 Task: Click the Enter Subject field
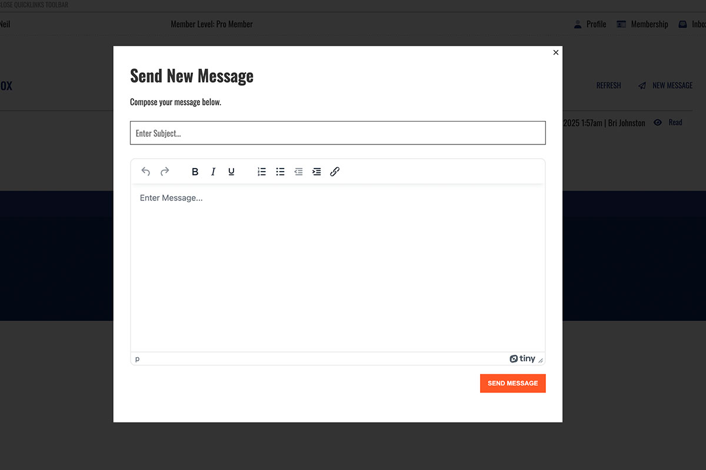[x=338, y=133]
